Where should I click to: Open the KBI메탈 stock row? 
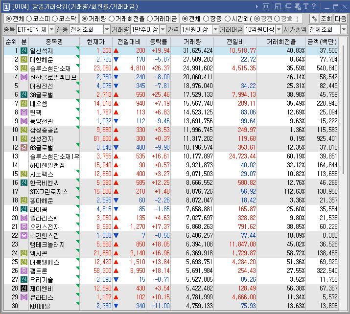(x=171, y=306)
